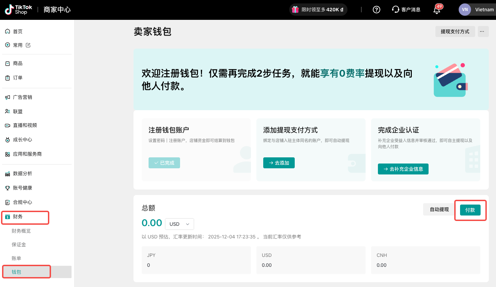
Task: Go to 财务概览 submenu item
Action: [21, 231]
